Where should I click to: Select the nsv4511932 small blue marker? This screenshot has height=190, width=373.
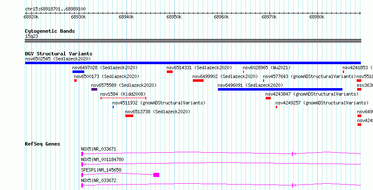point(113,107)
